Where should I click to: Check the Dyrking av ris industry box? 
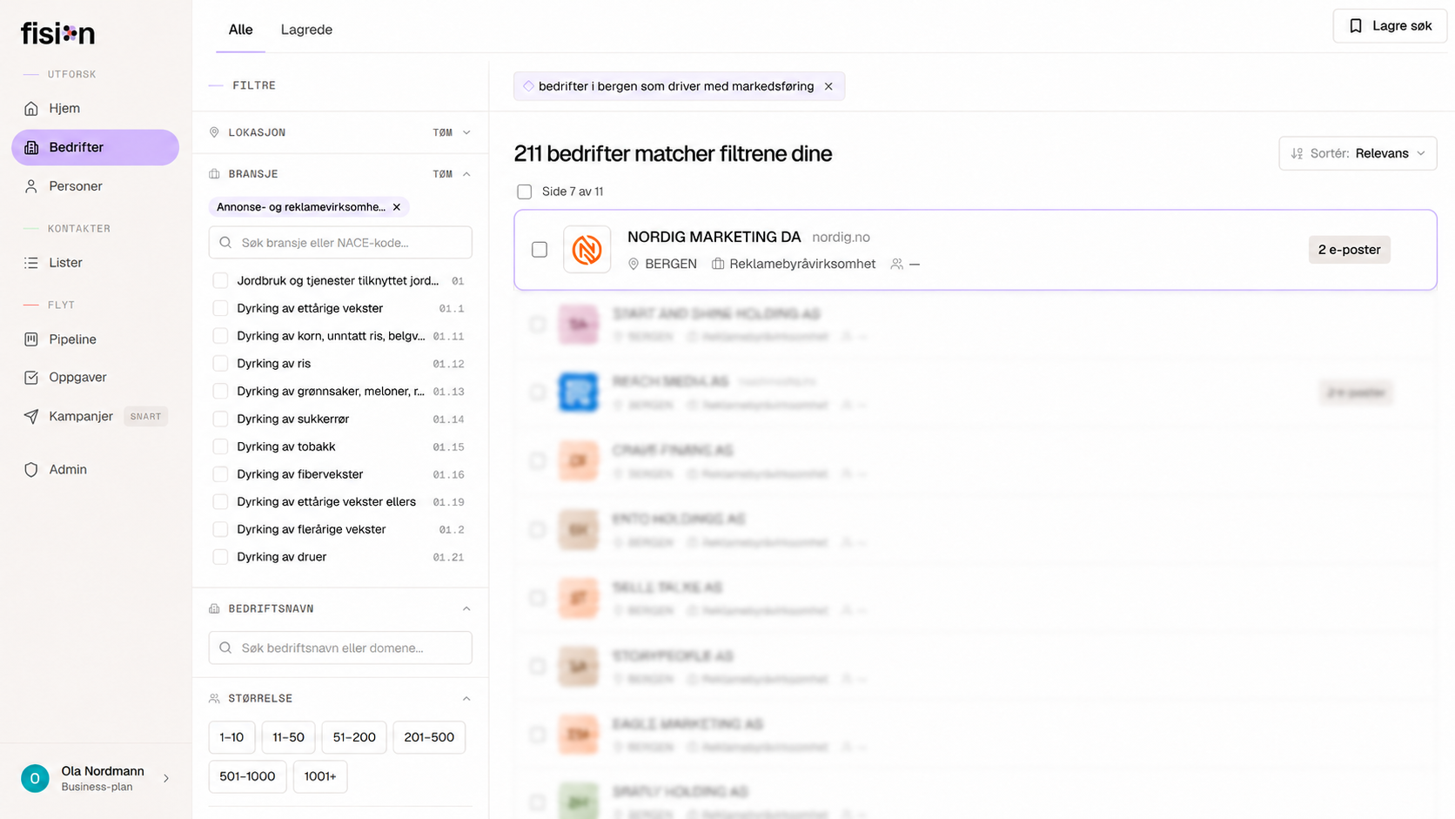(x=220, y=364)
